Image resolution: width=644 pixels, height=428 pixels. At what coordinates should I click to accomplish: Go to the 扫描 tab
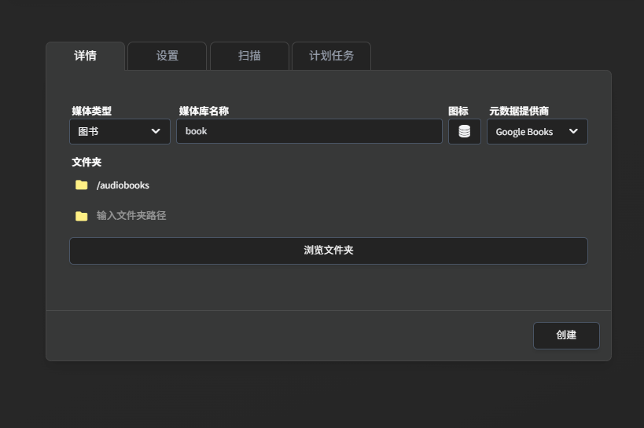[x=249, y=56]
